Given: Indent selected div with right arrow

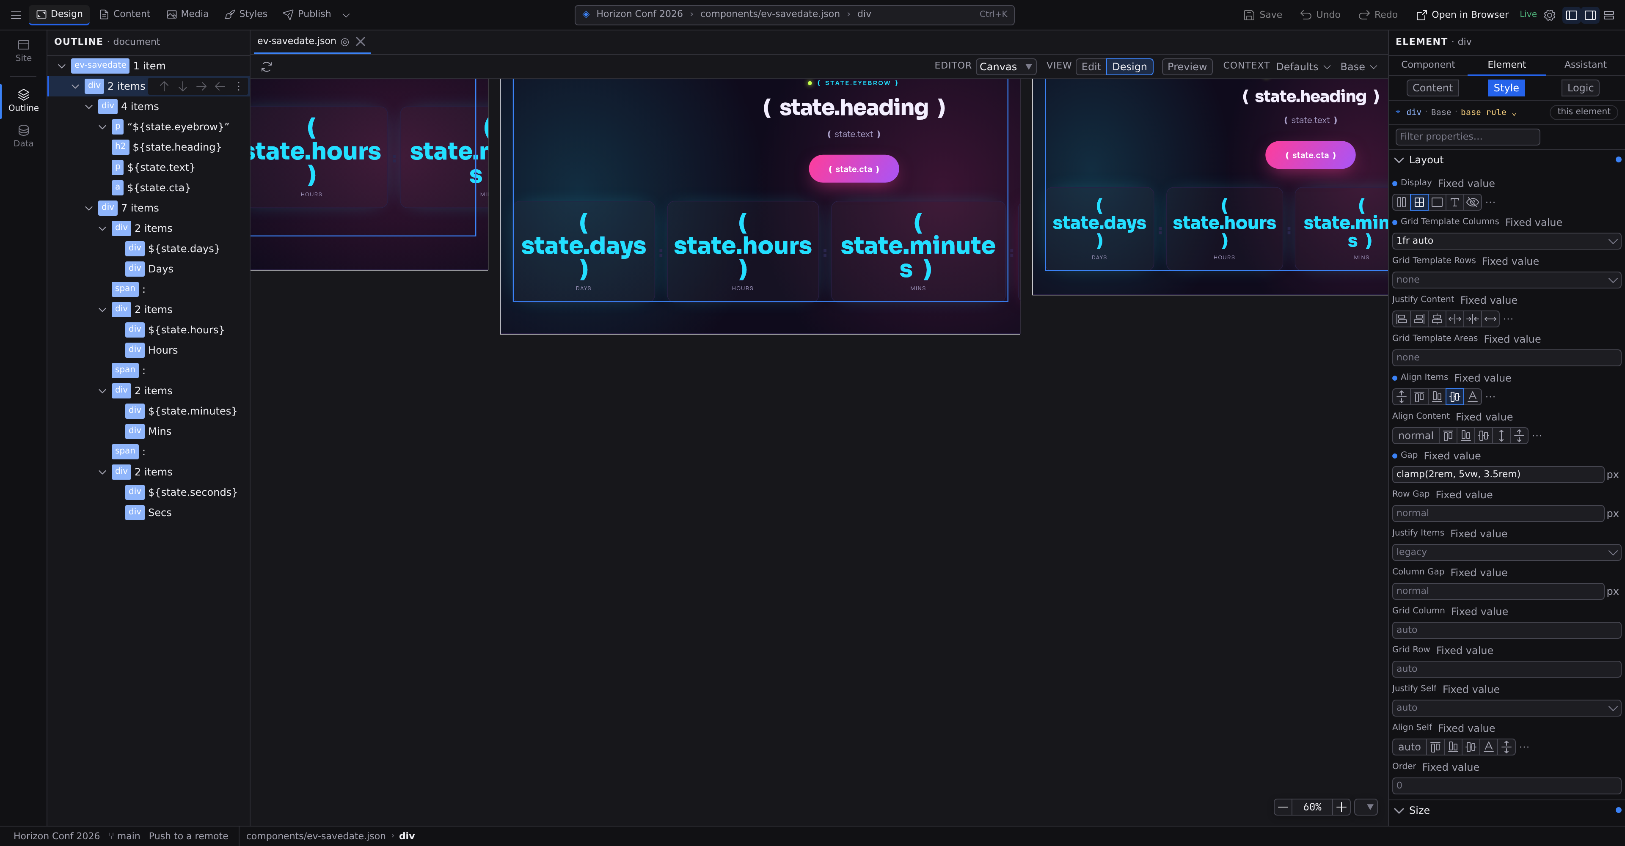Looking at the screenshot, I should (x=201, y=86).
